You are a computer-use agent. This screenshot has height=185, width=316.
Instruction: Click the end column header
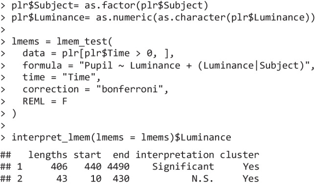point(121,155)
